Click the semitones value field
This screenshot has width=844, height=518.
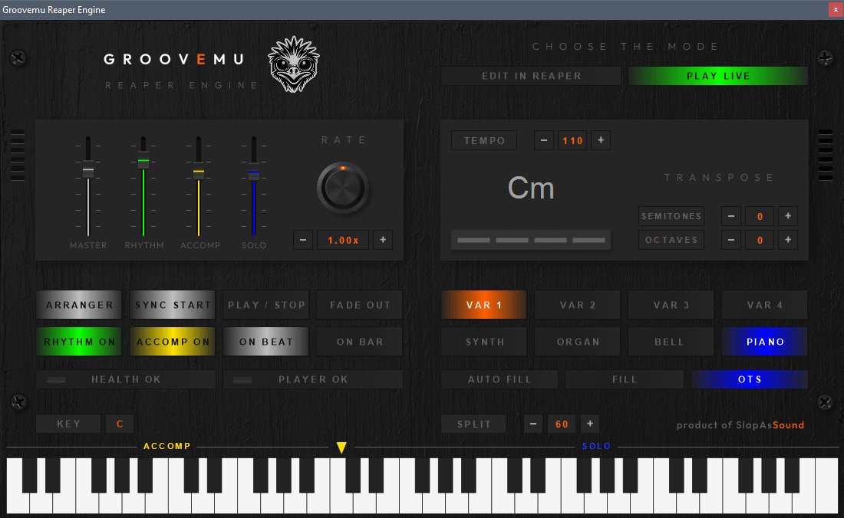(x=760, y=216)
